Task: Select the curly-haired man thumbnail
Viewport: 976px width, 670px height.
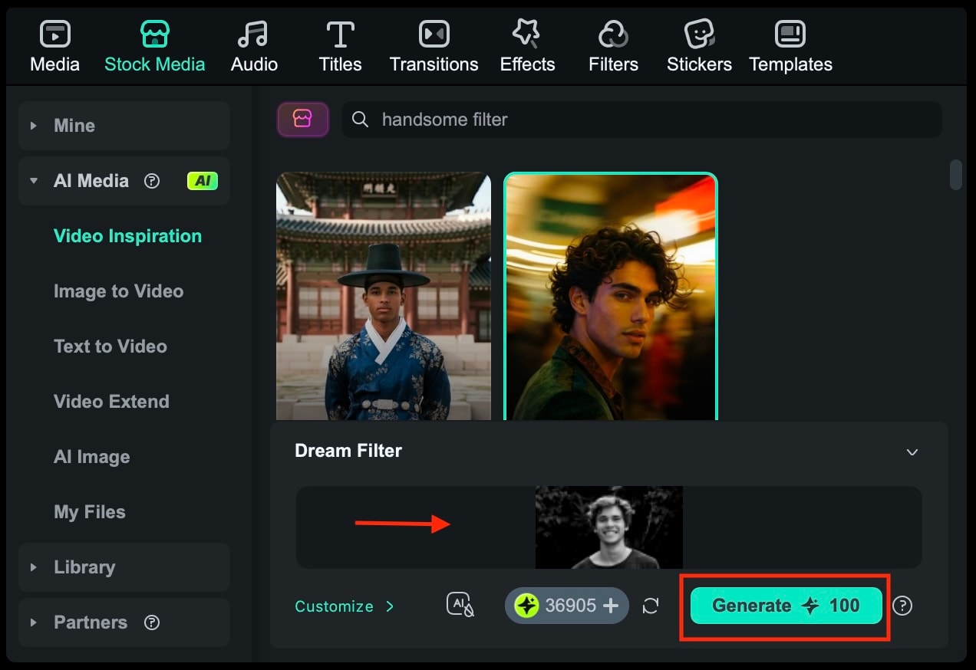Action: pyautogui.click(x=609, y=297)
